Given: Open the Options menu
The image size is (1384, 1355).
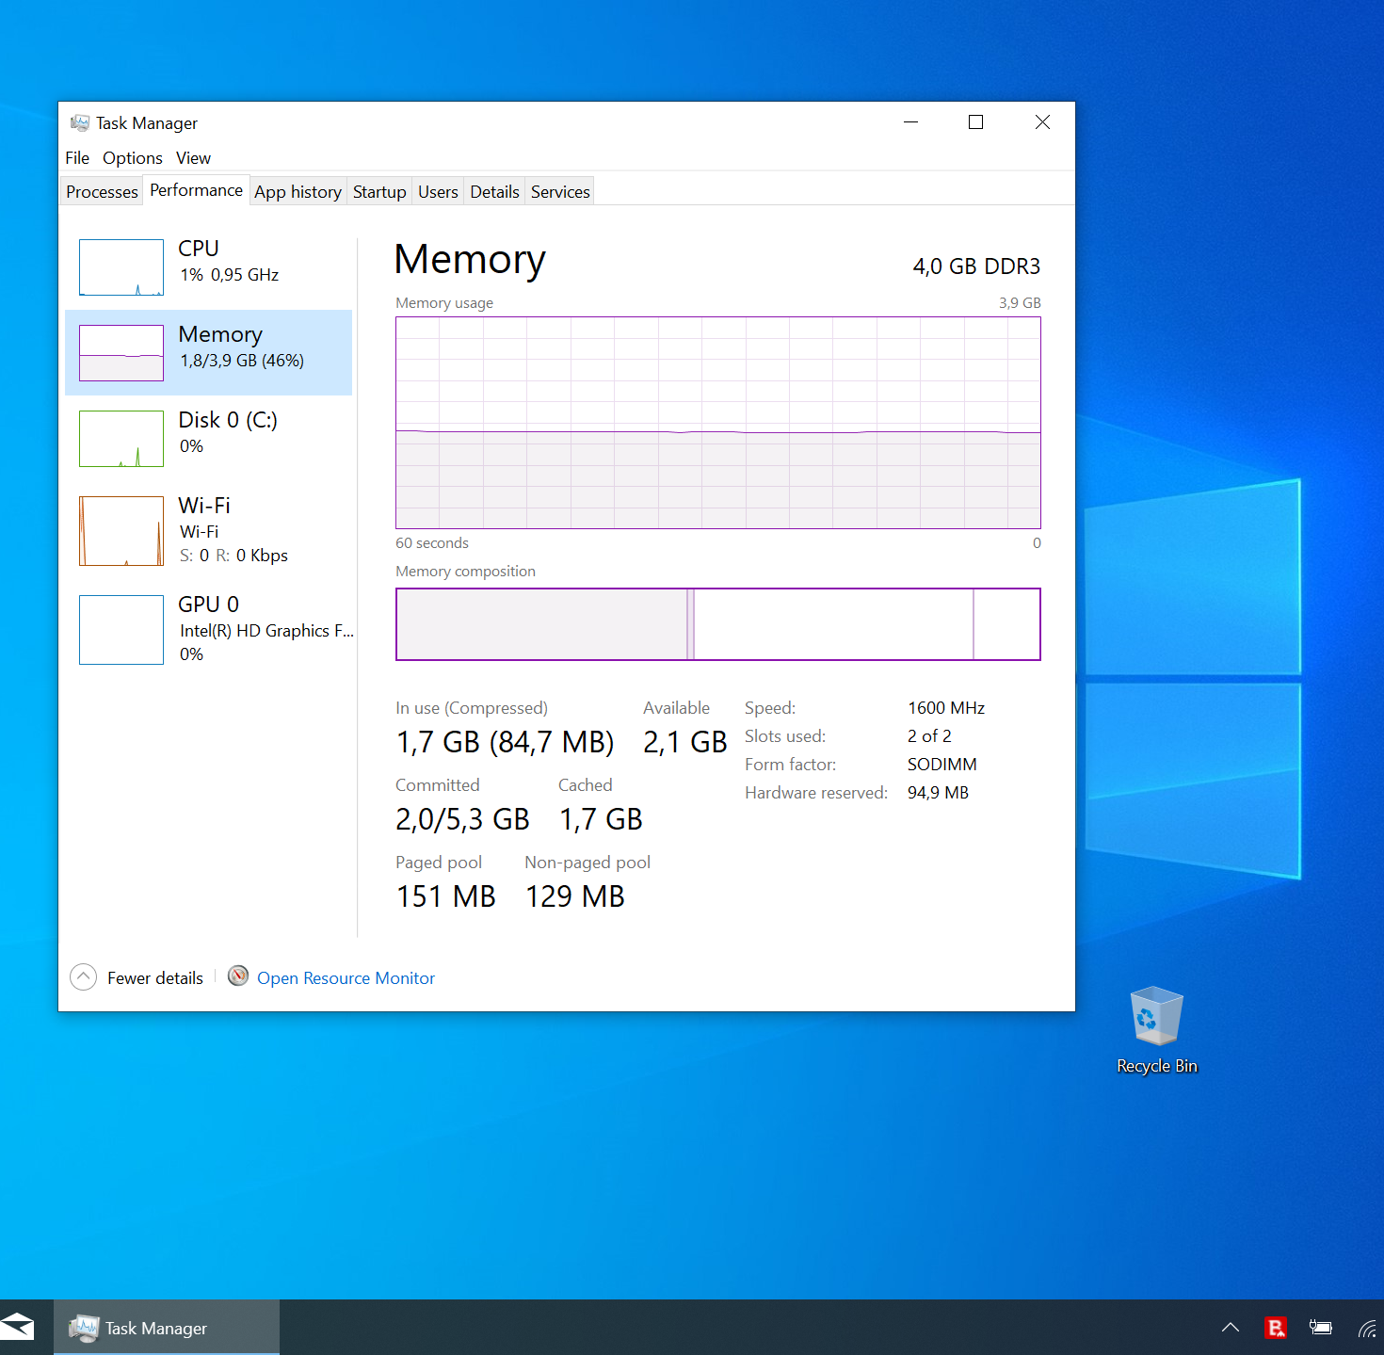Looking at the screenshot, I should pos(133,158).
